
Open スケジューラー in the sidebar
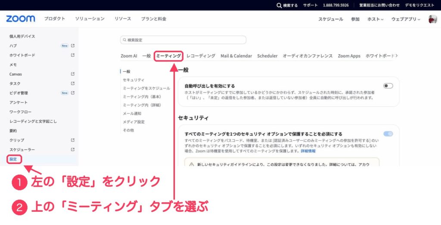22,149
